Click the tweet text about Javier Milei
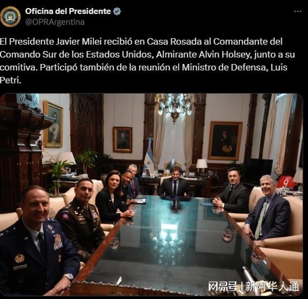 [x=148, y=61]
